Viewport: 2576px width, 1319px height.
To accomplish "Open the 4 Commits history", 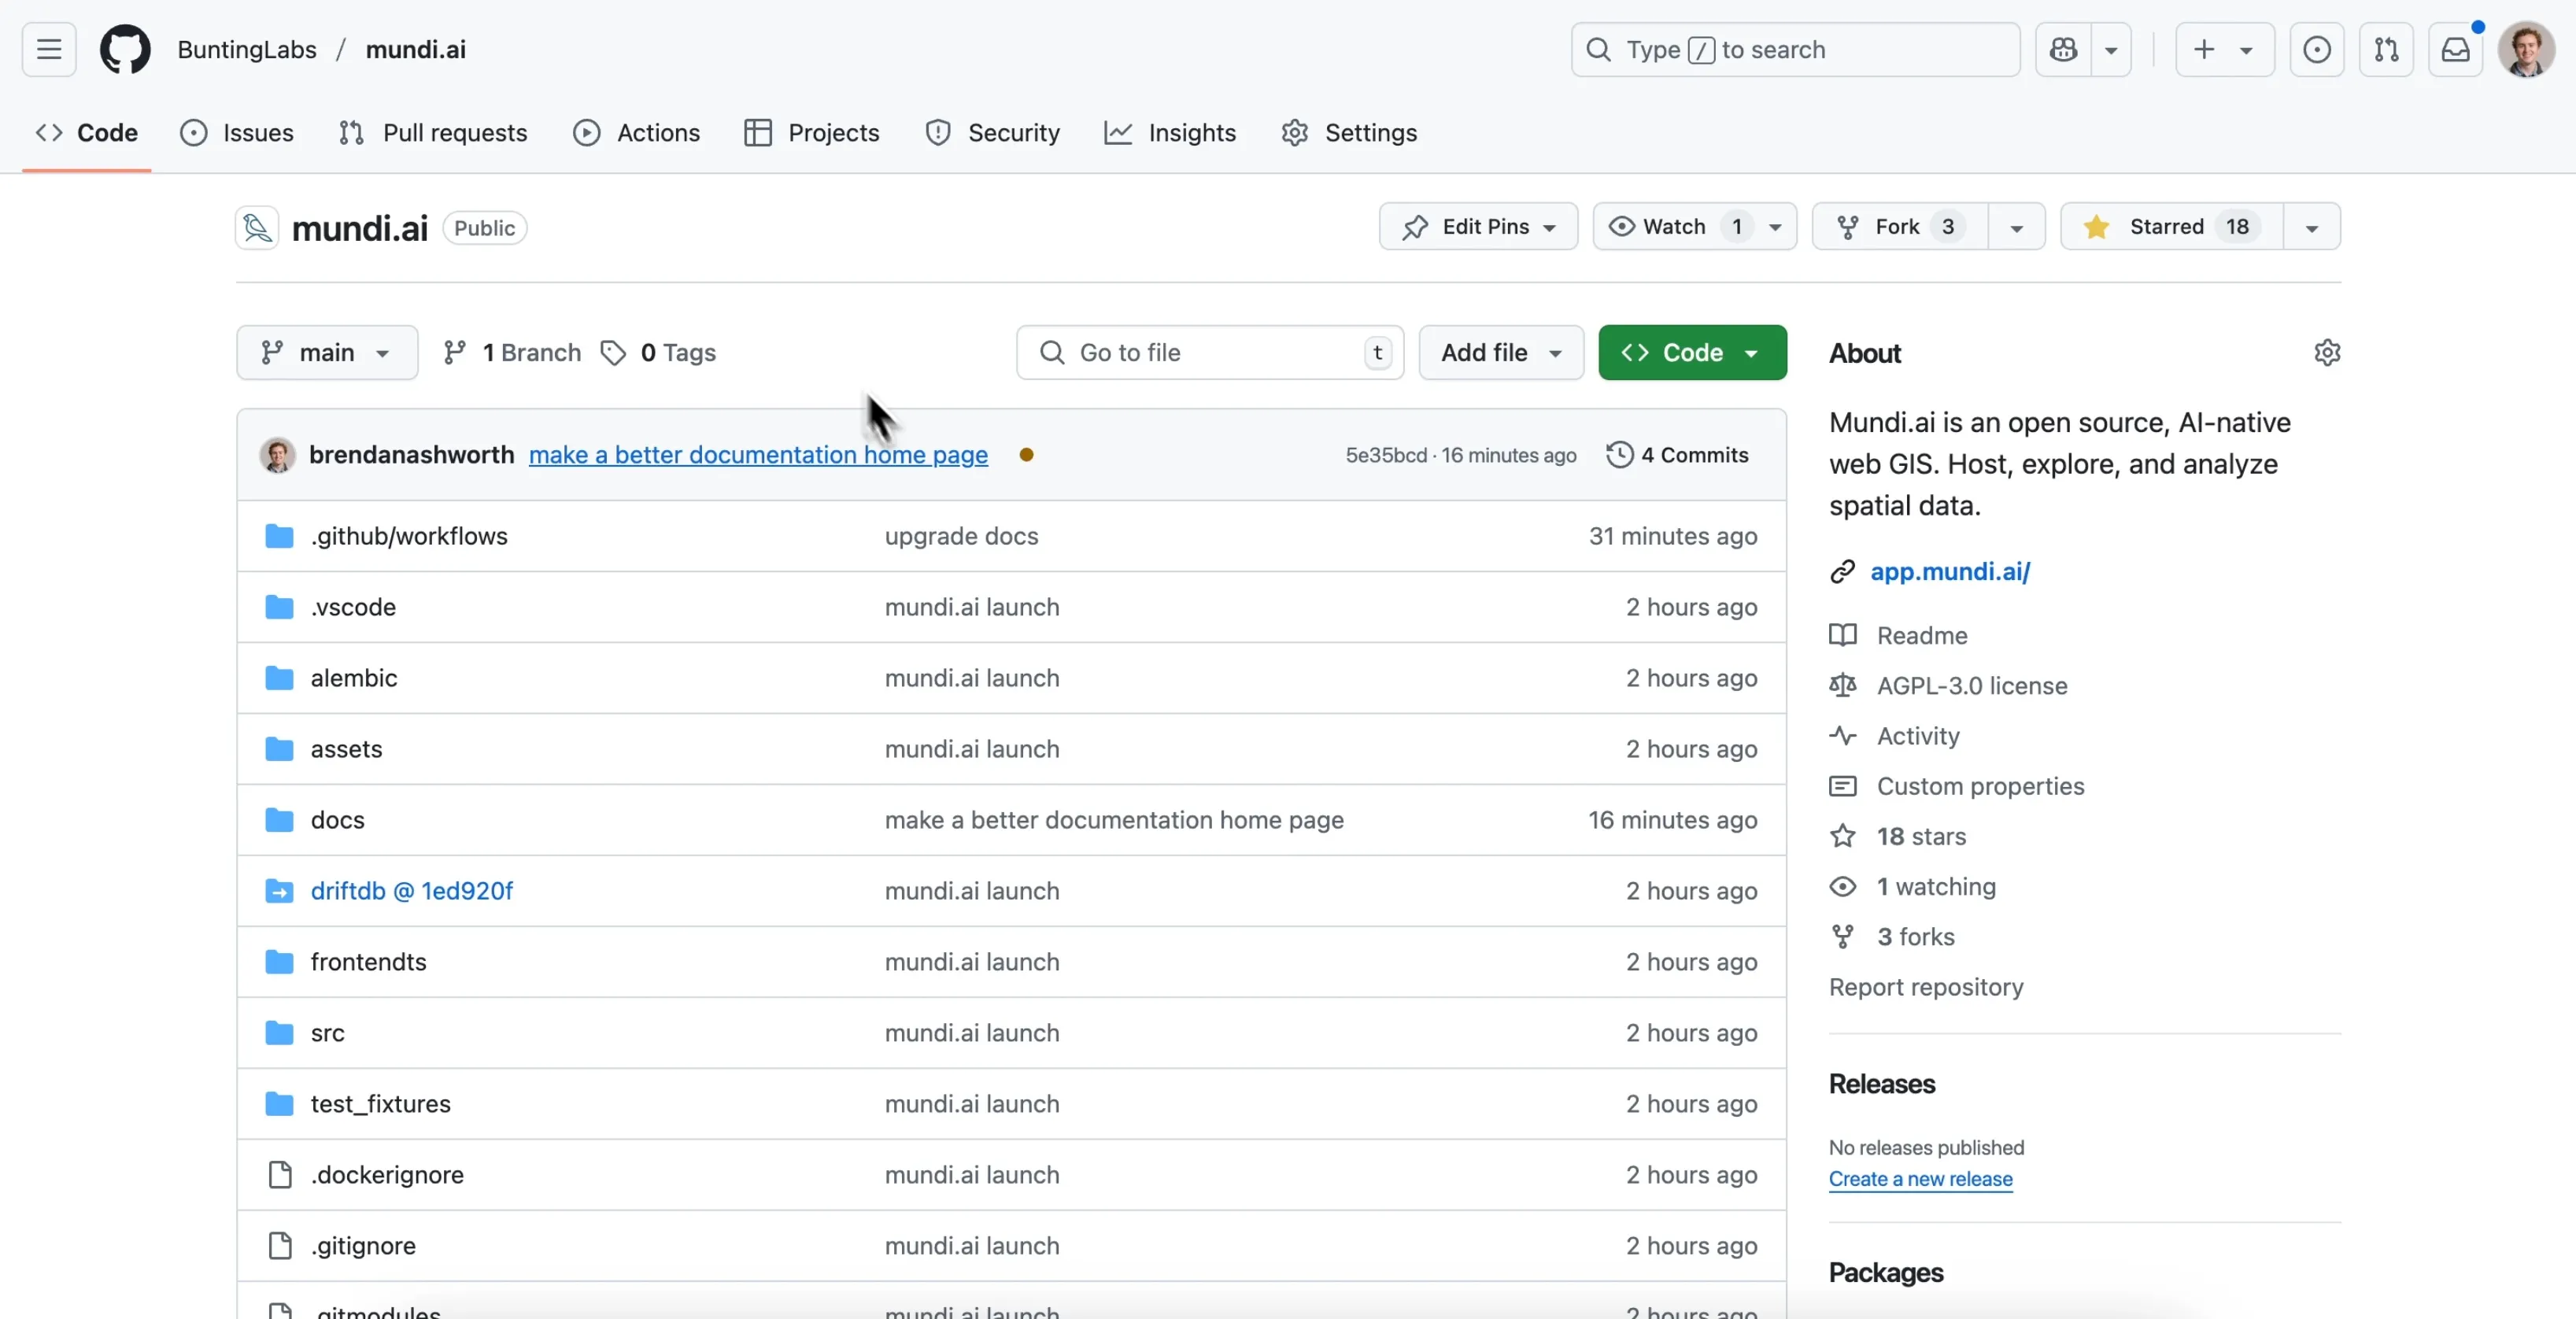I will pyautogui.click(x=1677, y=455).
